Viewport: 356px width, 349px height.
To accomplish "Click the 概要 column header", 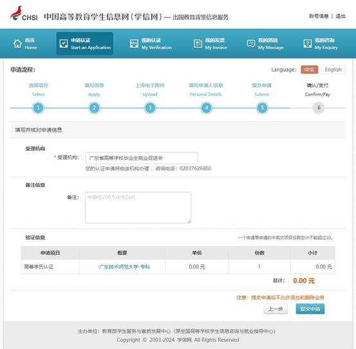I will [x=122, y=253].
